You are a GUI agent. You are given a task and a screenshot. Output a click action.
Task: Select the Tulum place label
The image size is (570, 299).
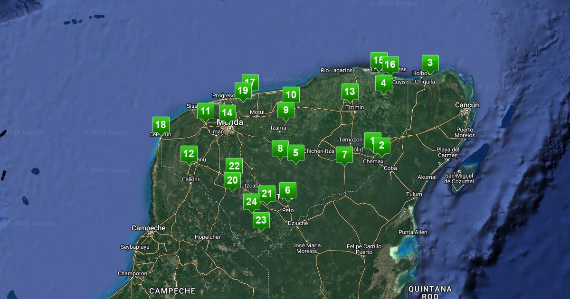[414, 194]
